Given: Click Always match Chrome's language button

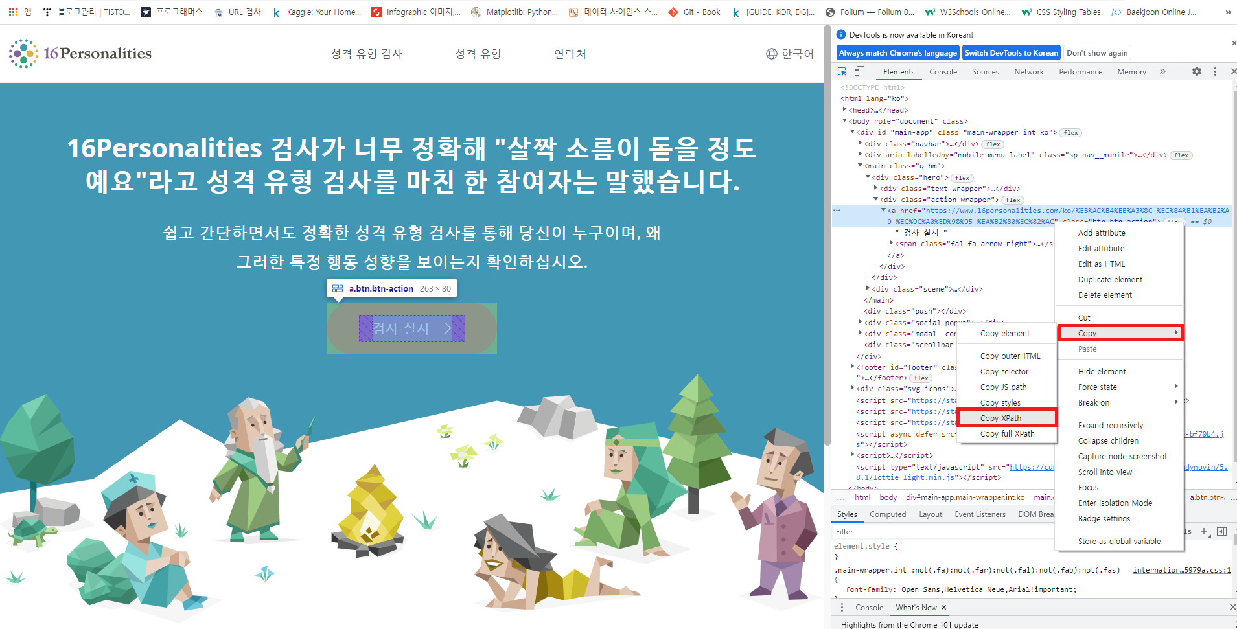Looking at the screenshot, I should [897, 53].
